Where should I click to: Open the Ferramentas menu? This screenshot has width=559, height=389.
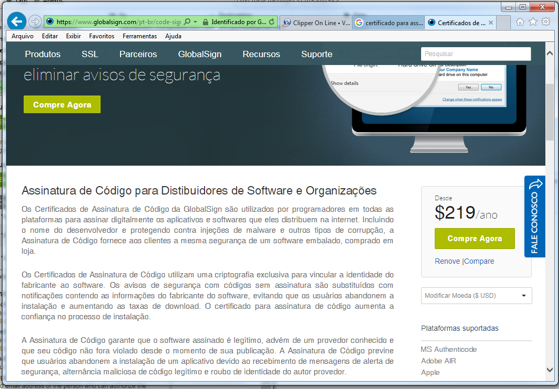click(139, 36)
